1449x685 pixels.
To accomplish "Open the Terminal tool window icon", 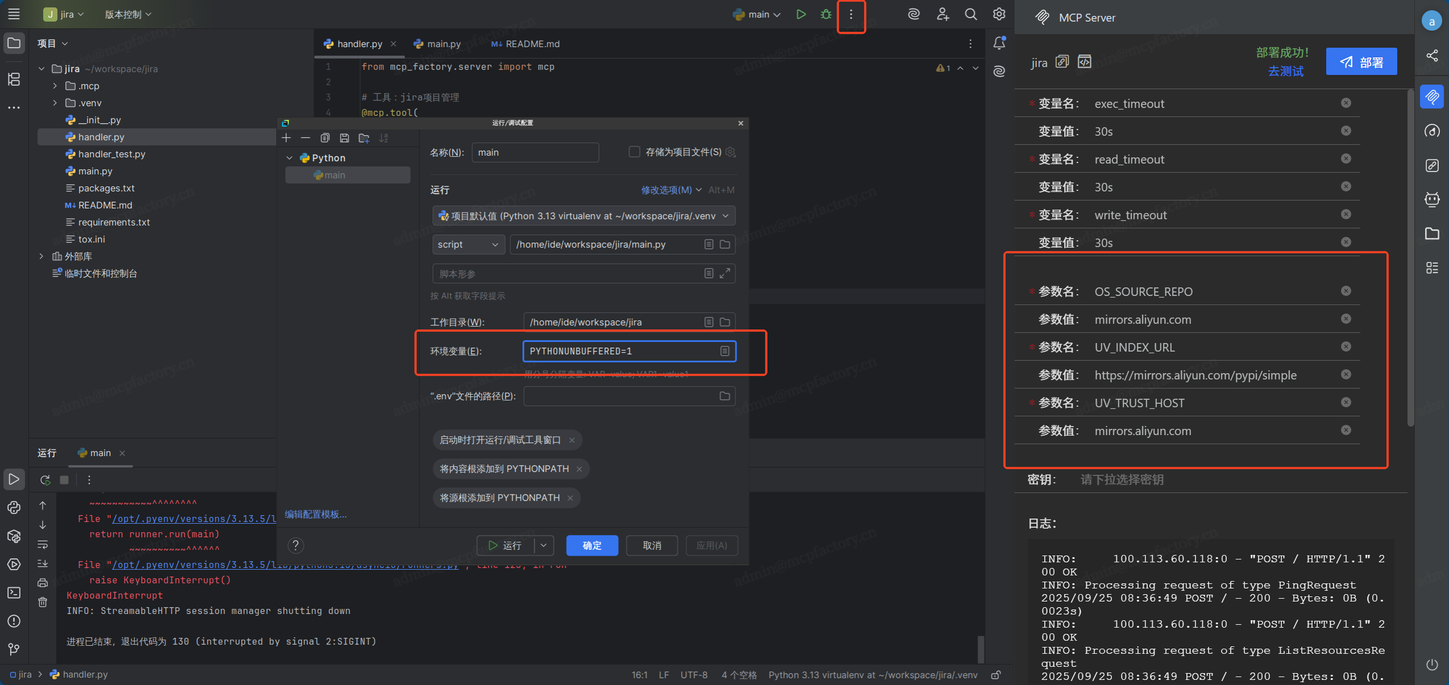I will coord(14,592).
